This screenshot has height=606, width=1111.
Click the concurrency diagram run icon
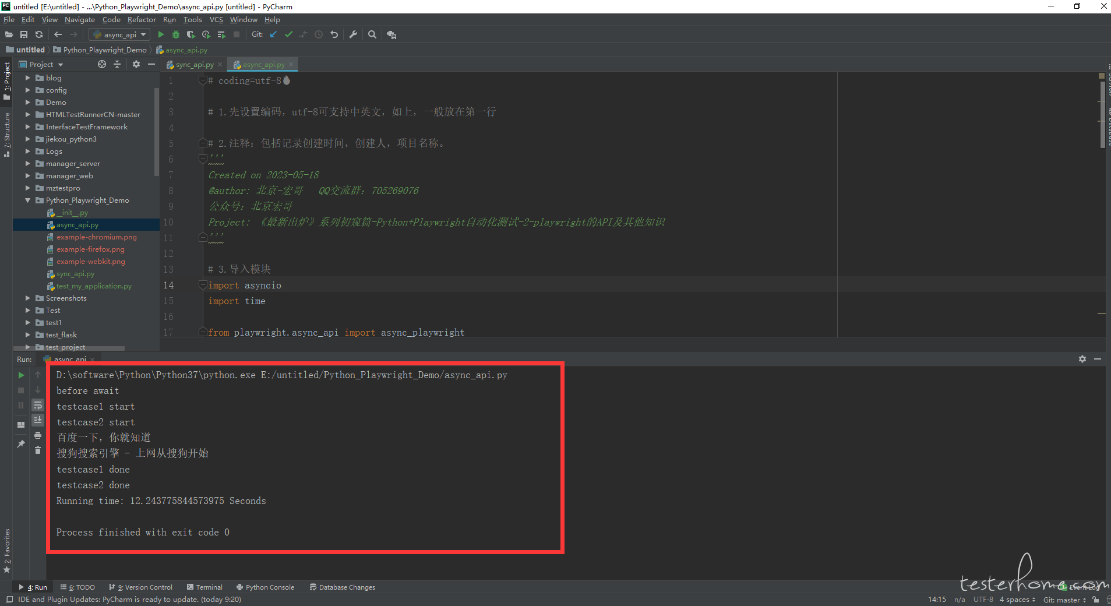(221, 35)
